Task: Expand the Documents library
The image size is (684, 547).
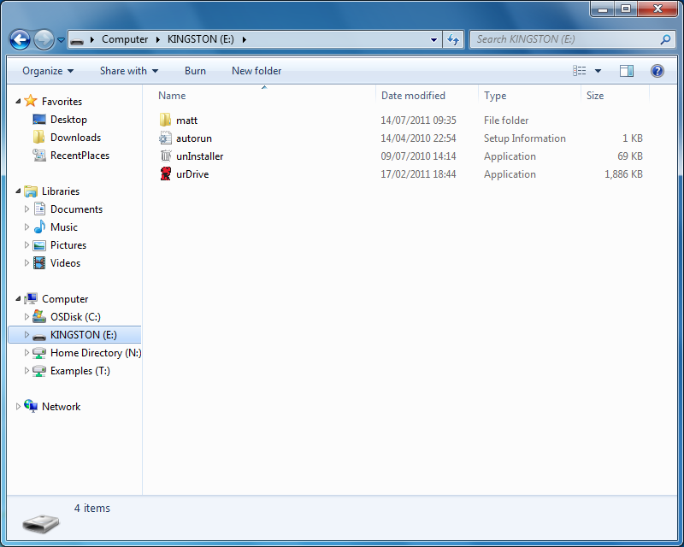Action: coord(27,209)
